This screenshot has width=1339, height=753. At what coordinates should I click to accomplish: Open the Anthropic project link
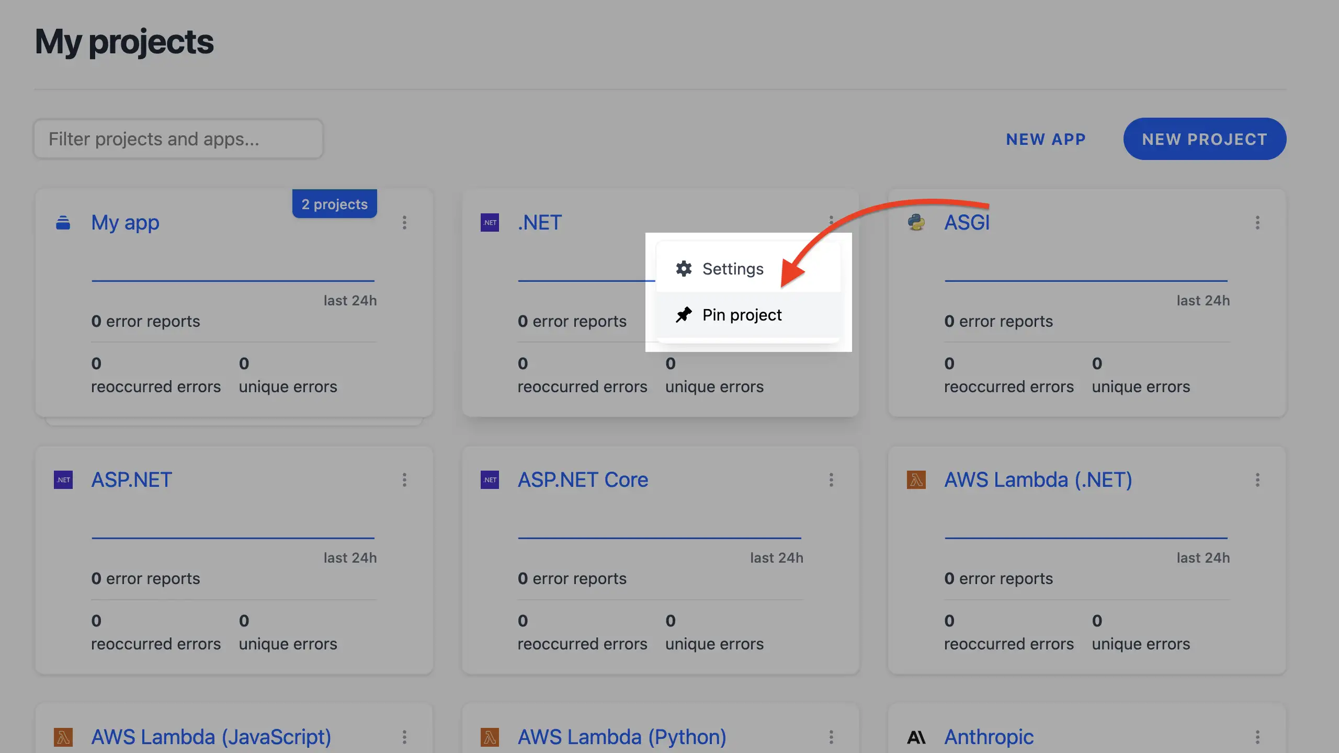pos(989,737)
